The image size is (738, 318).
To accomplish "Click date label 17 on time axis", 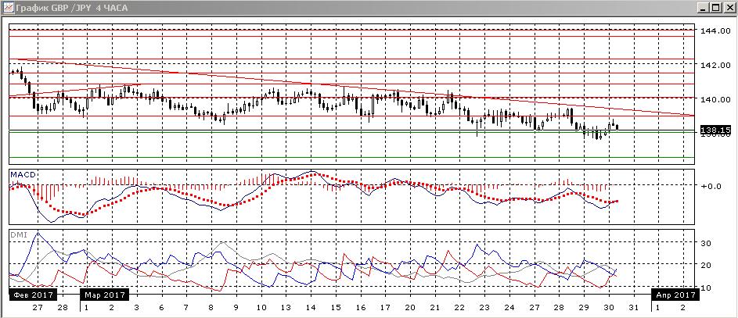I will point(384,308).
